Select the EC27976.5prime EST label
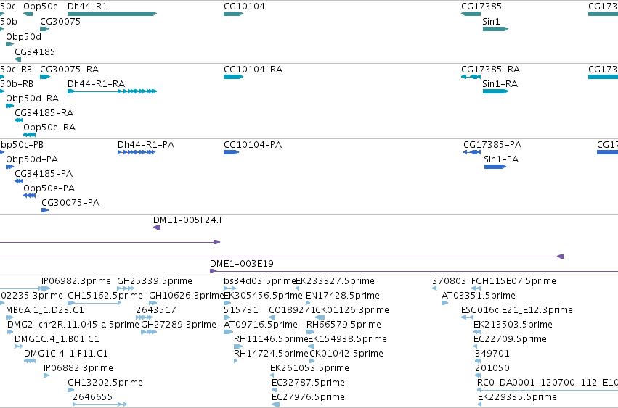The height and width of the screenshot is (408, 618). tap(308, 397)
